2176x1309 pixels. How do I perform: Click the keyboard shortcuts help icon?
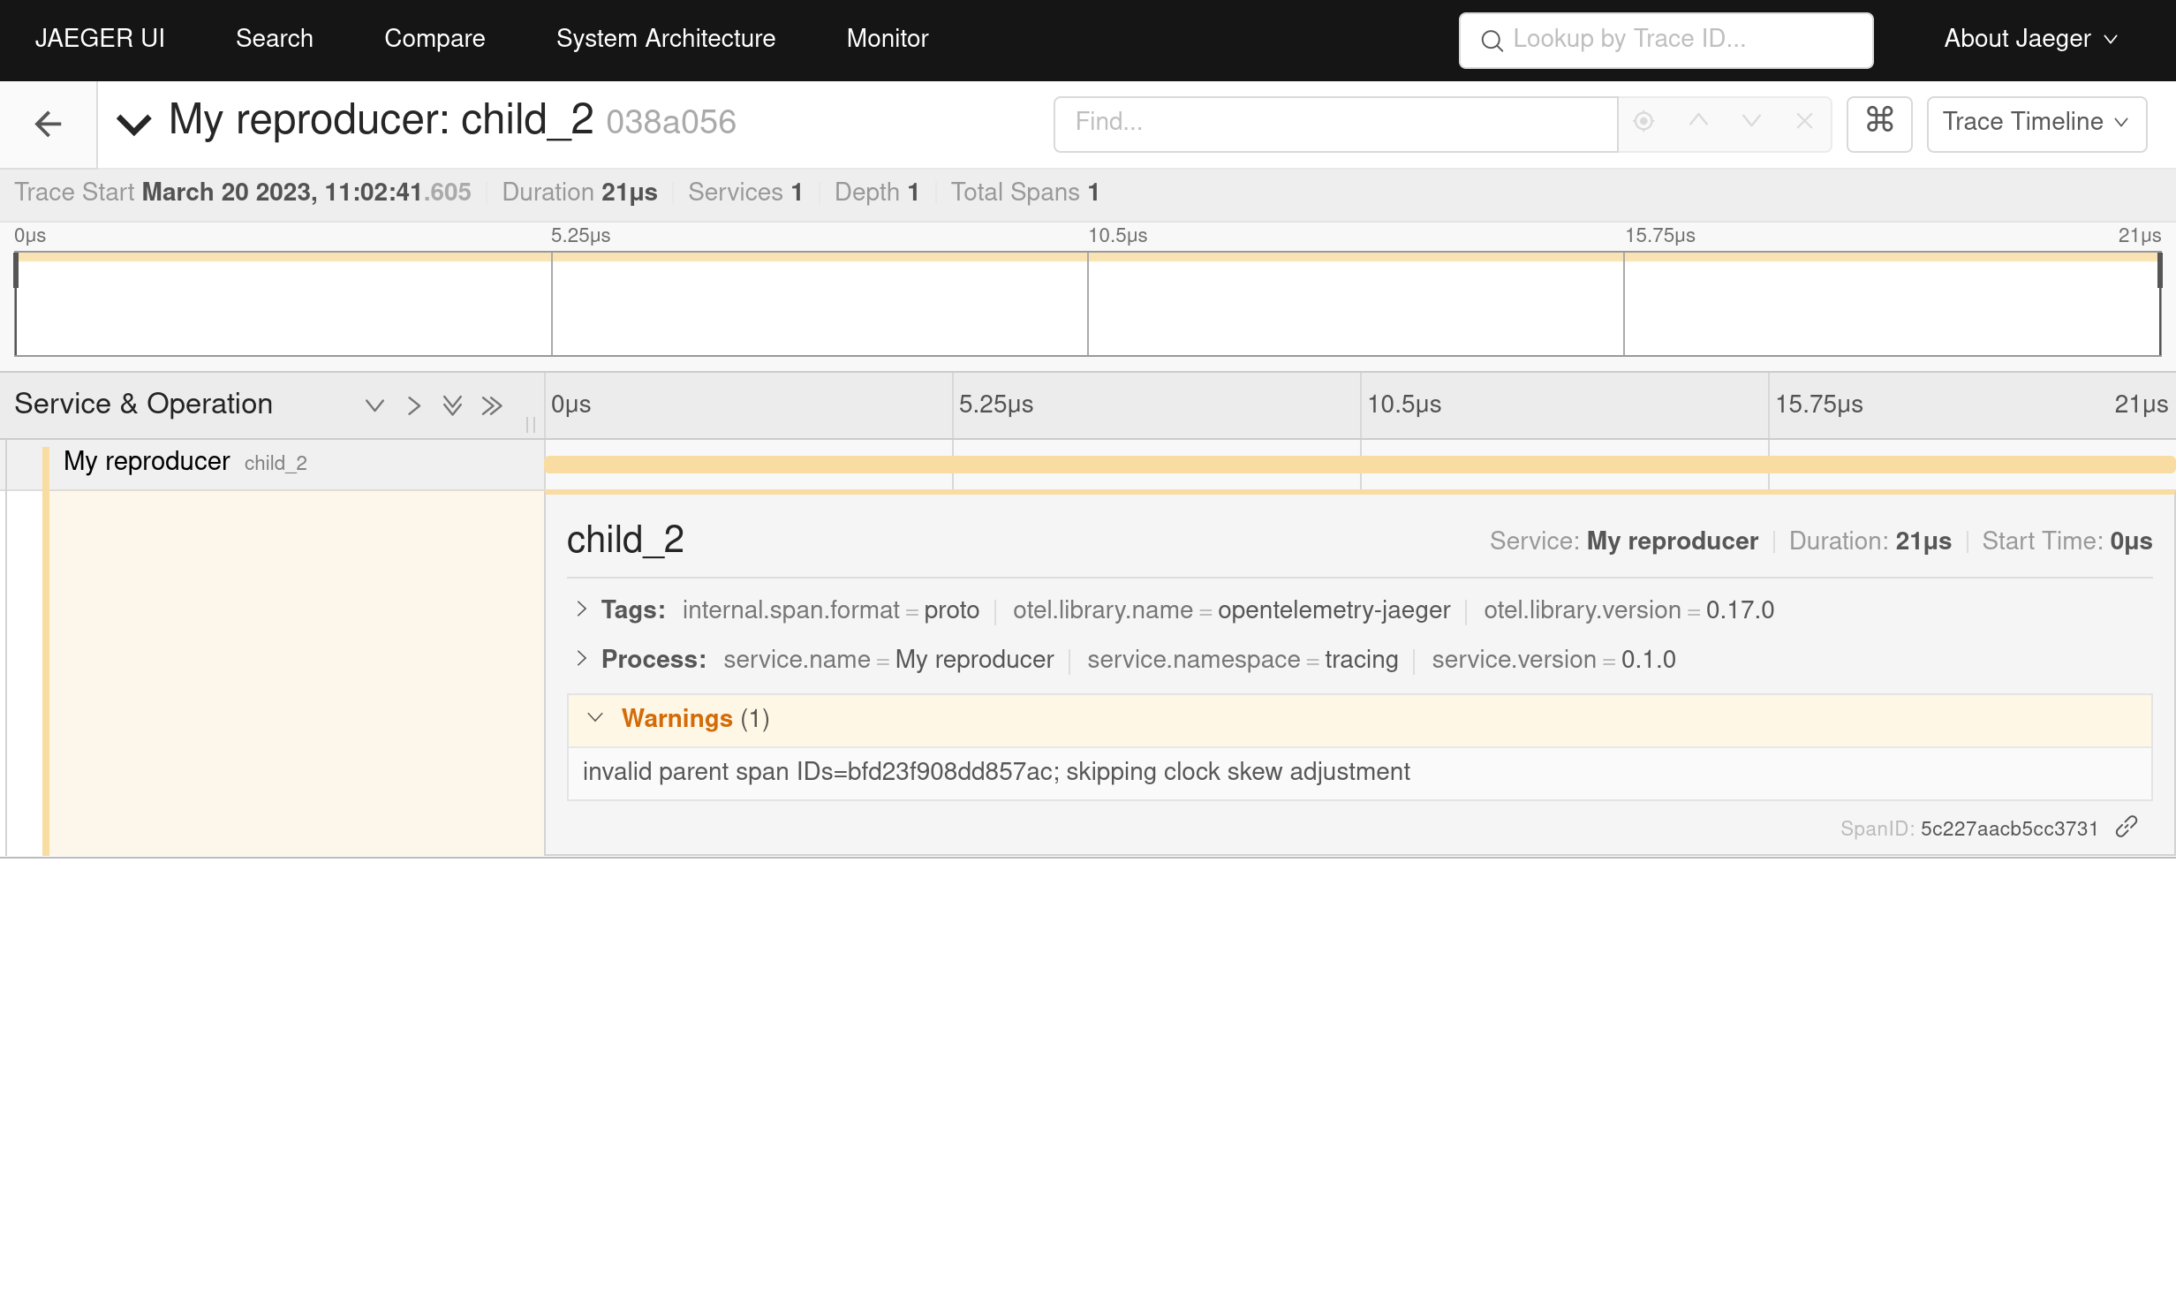point(1879,124)
